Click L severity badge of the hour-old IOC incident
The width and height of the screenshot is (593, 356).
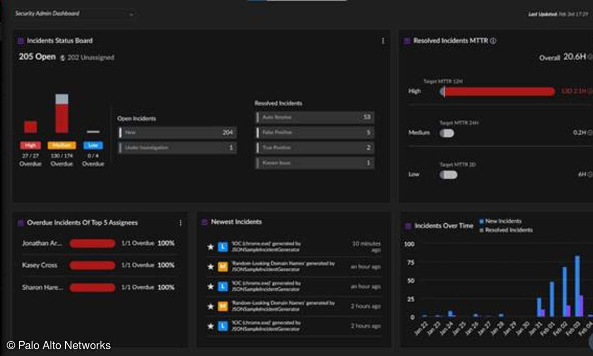click(223, 286)
